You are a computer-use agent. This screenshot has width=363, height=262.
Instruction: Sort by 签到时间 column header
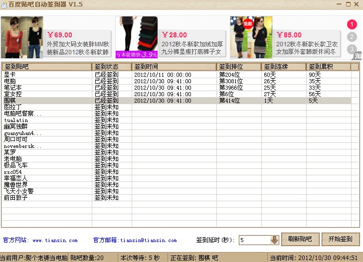tap(174, 67)
